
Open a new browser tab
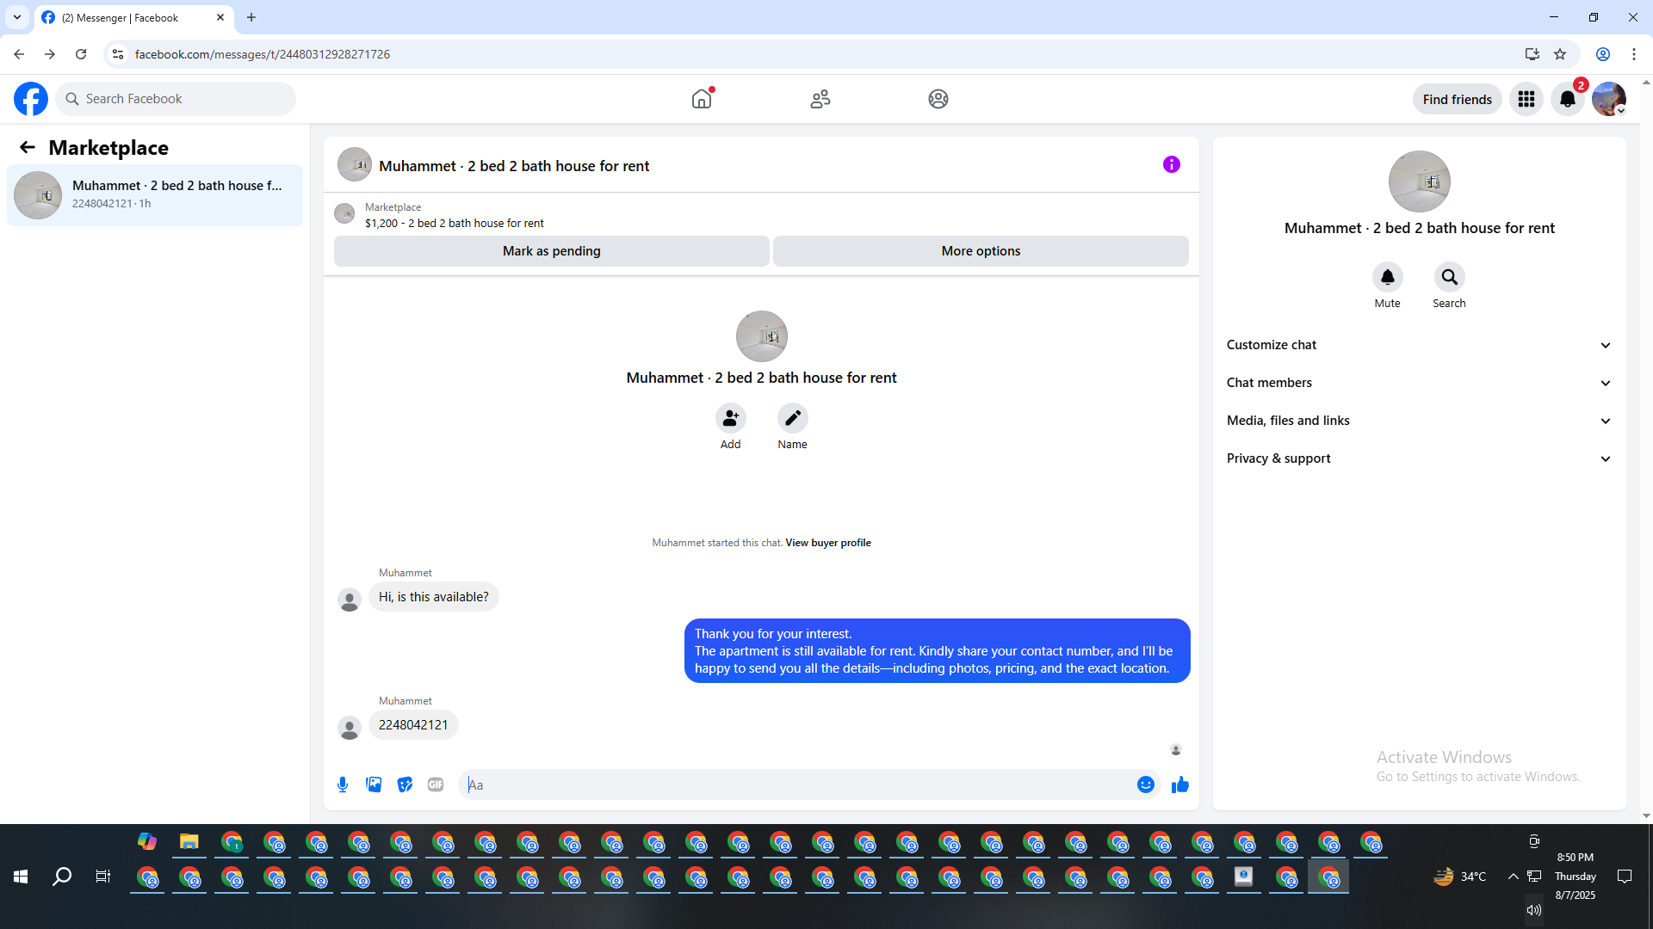(x=251, y=17)
